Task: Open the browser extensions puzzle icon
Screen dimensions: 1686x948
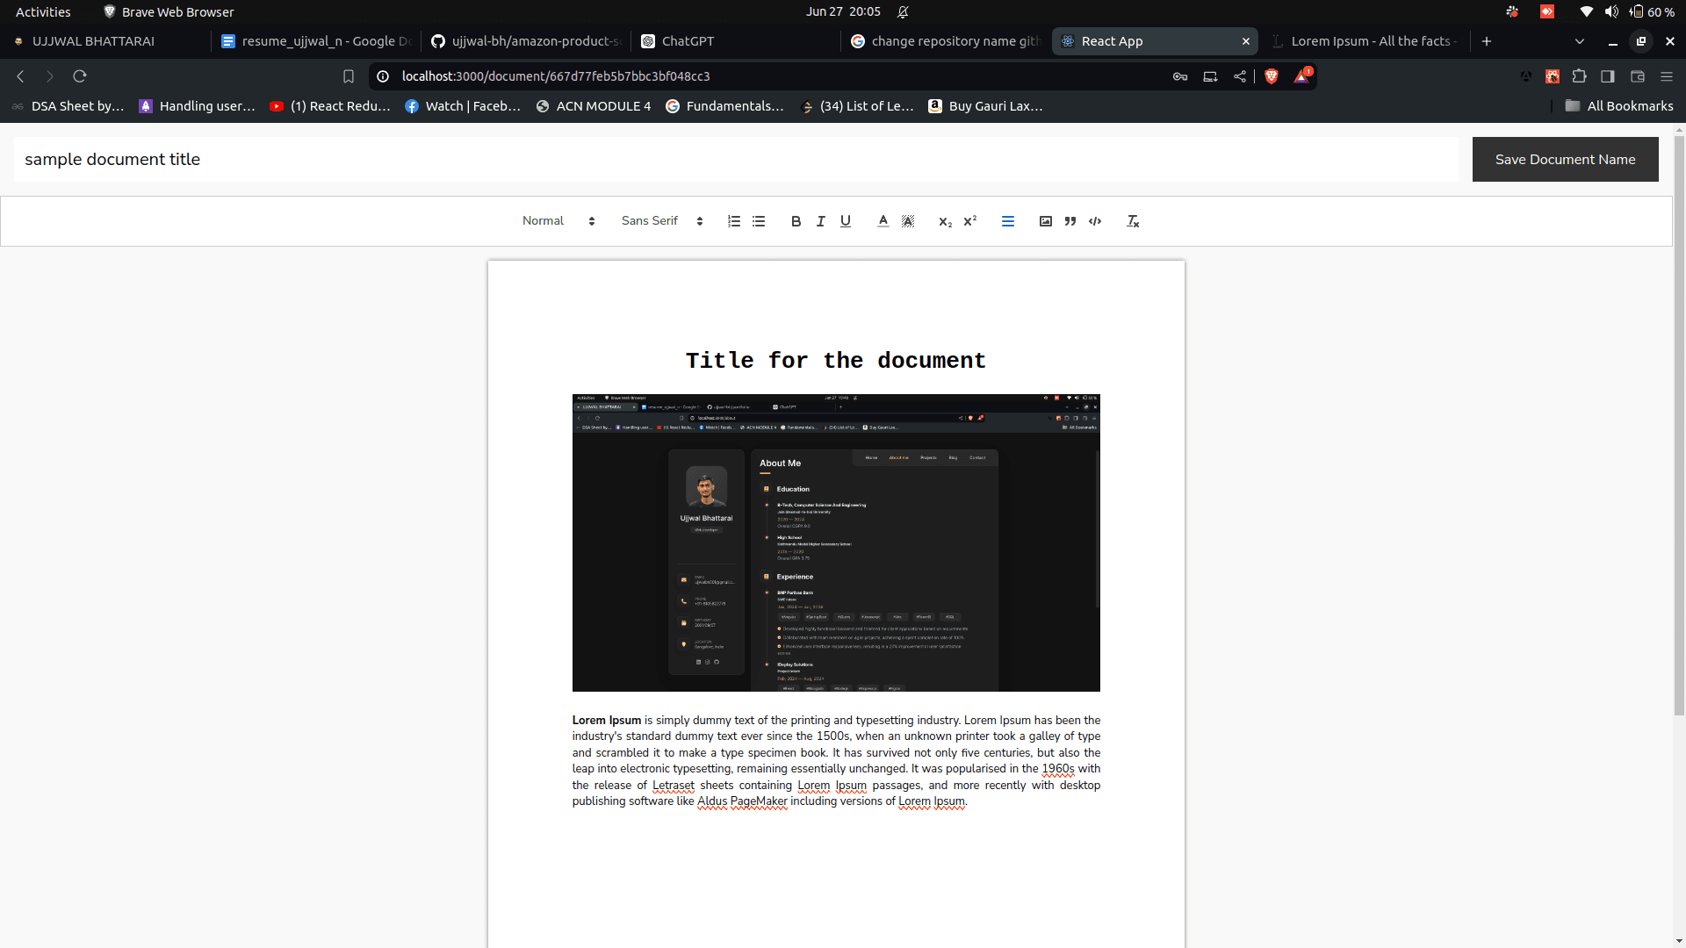Action: click(x=1580, y=76)
